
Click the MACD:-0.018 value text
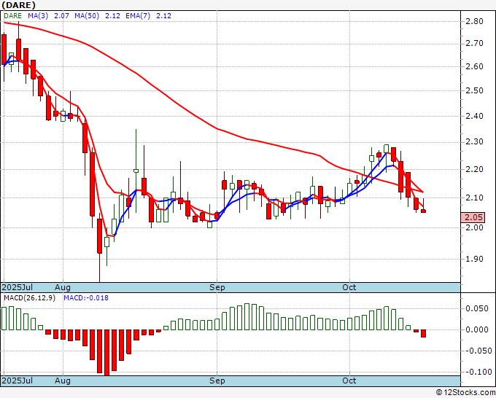click(86, 298)
